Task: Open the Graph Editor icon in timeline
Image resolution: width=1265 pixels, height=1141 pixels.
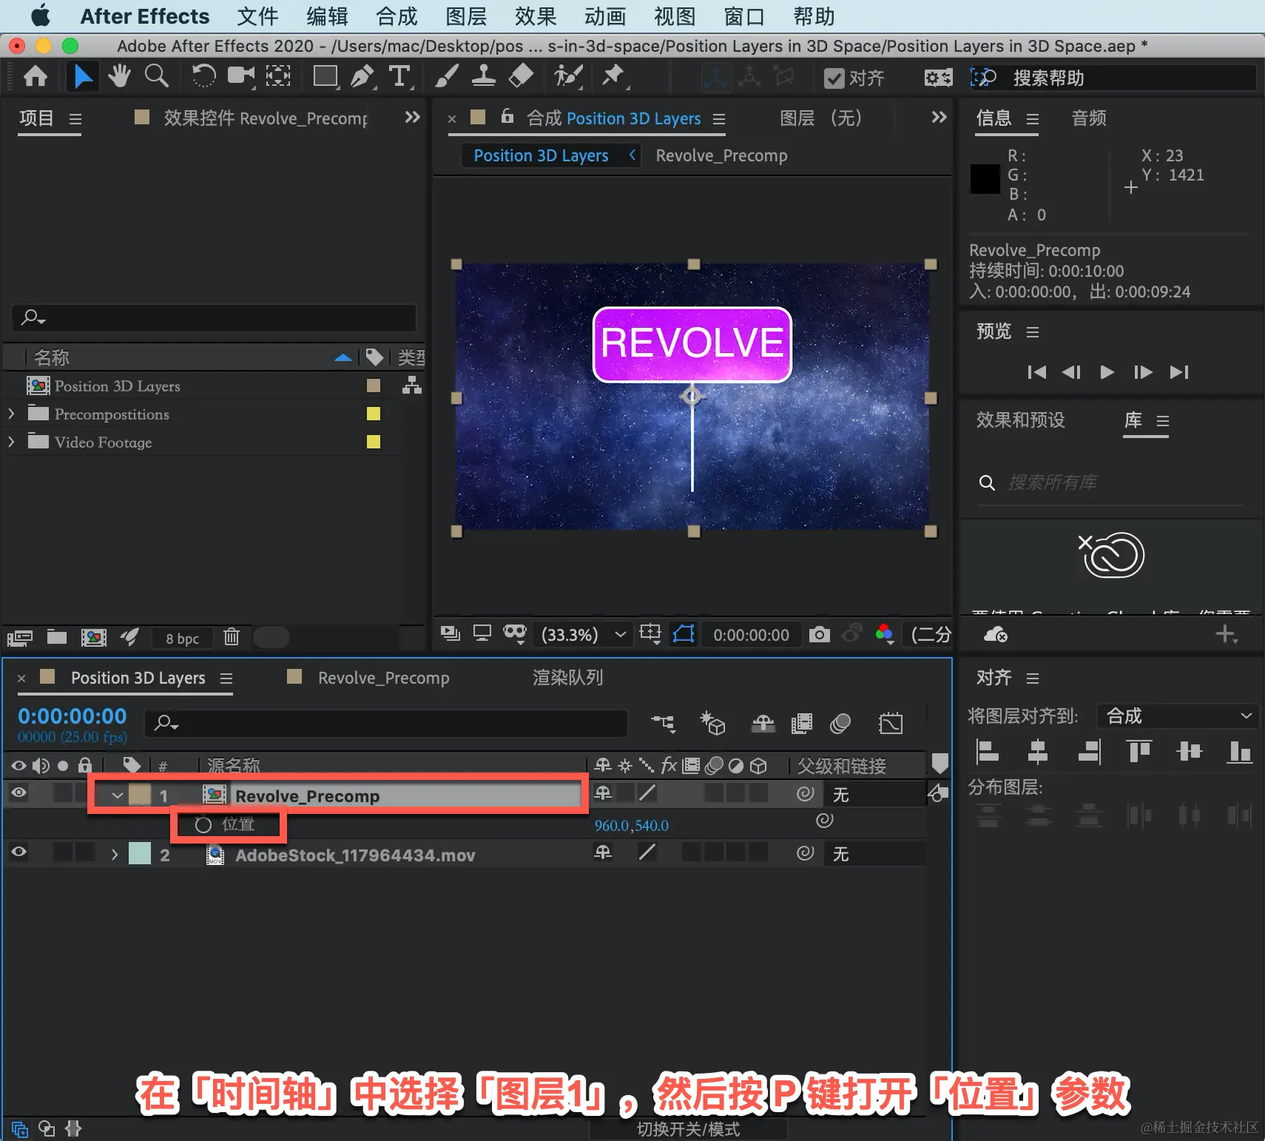Action: pyautogui.click(x=891, y=723)
